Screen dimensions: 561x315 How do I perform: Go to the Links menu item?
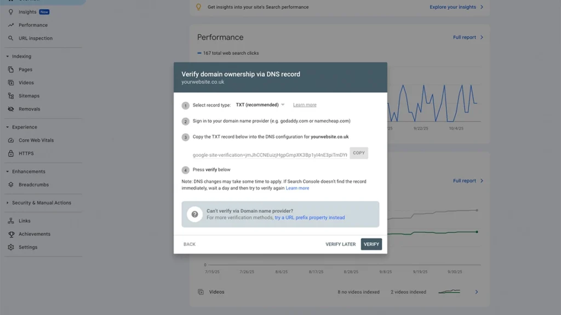point(24,221)
